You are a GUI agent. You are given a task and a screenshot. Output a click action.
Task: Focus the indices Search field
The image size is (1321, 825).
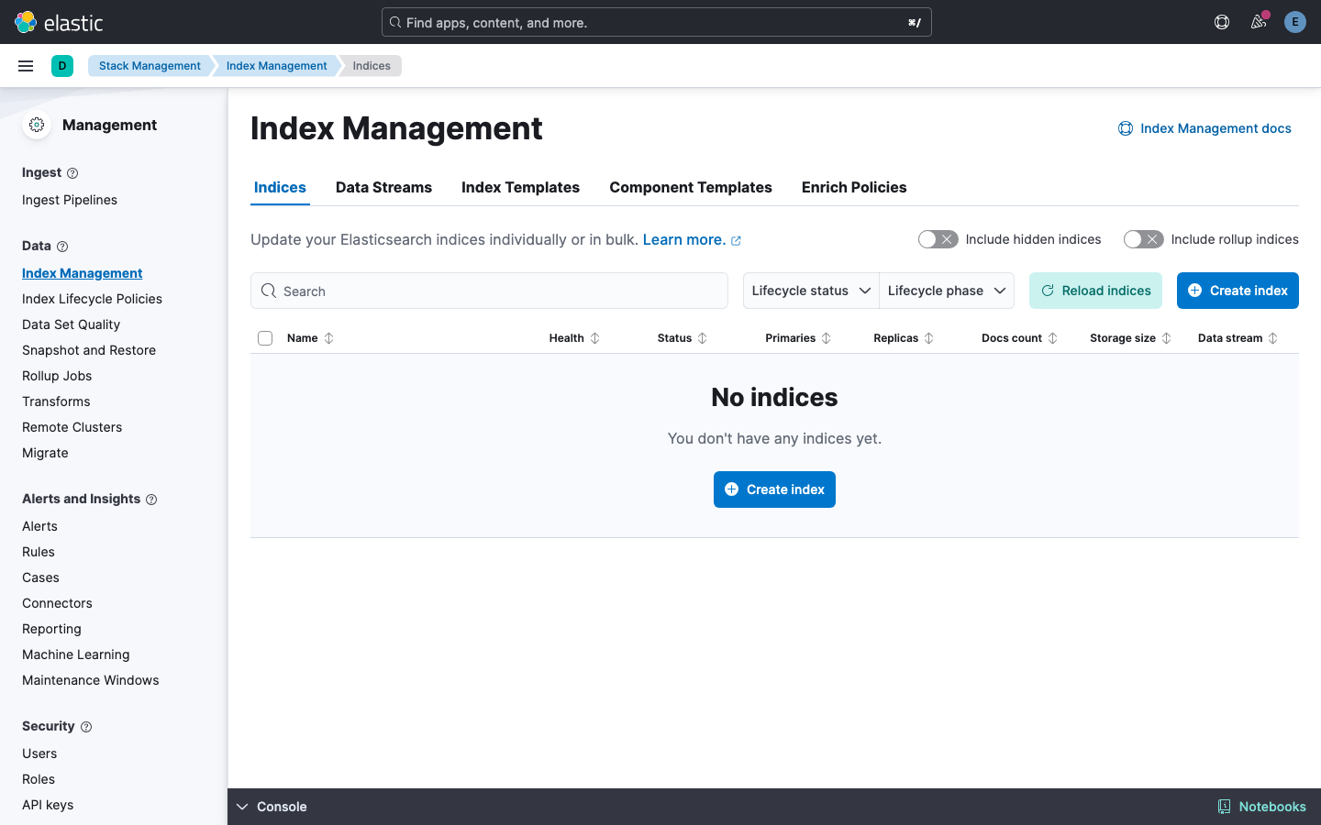click(489, 291)
